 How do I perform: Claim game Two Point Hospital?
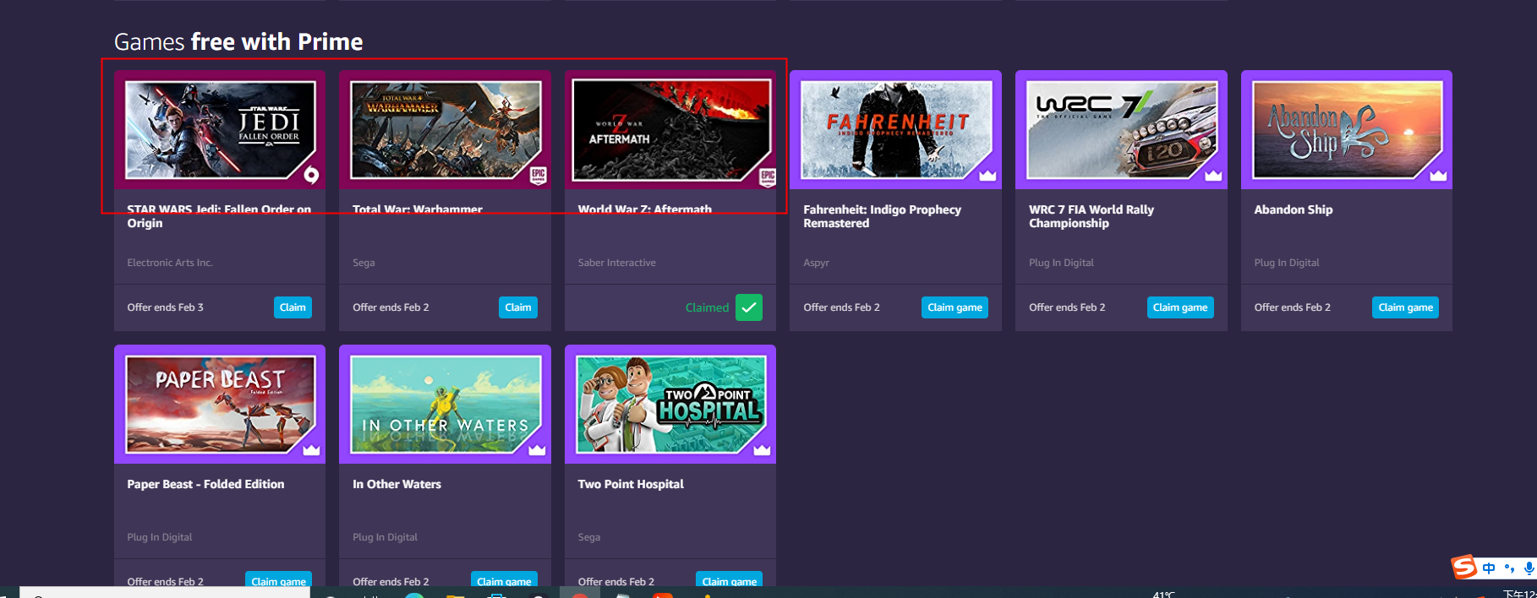pos(729,579)
